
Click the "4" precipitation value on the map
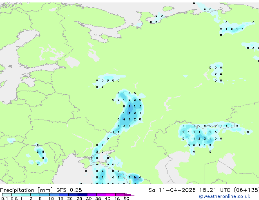point(124,119)
